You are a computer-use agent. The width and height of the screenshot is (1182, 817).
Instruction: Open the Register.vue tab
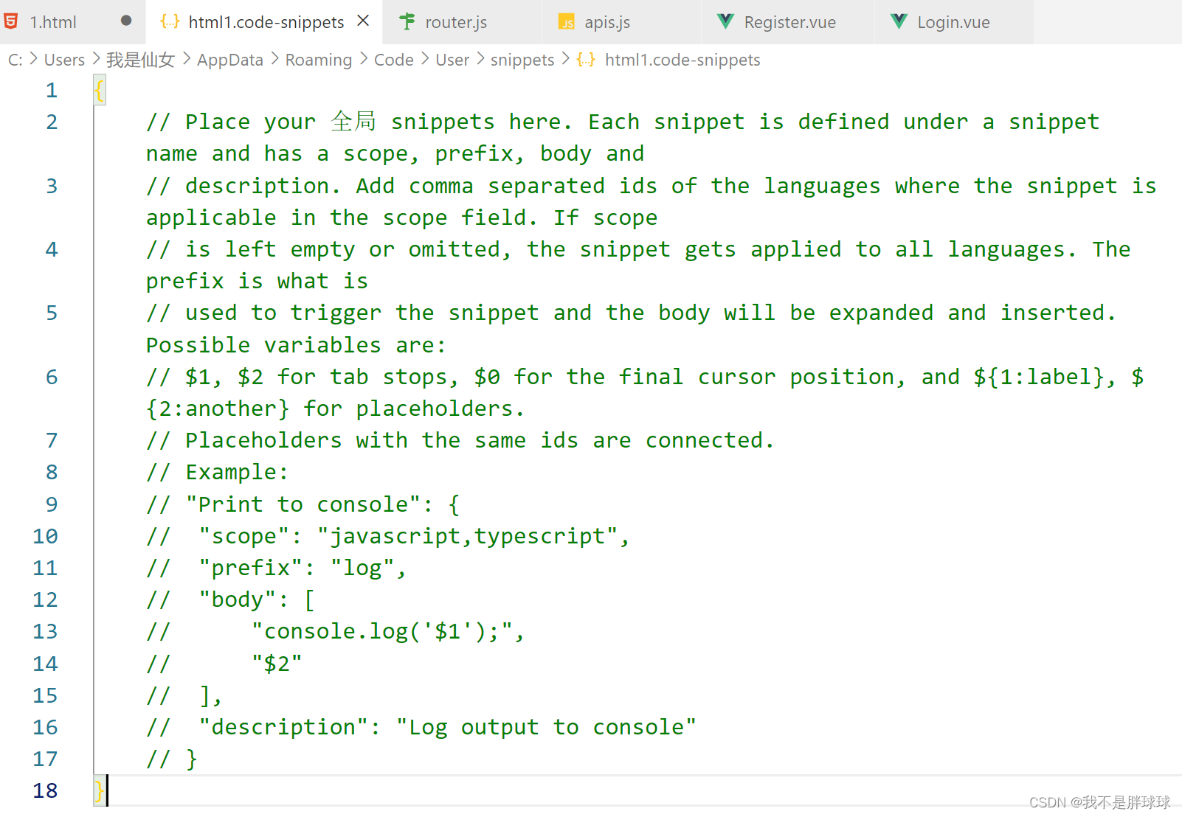[788, 22]
